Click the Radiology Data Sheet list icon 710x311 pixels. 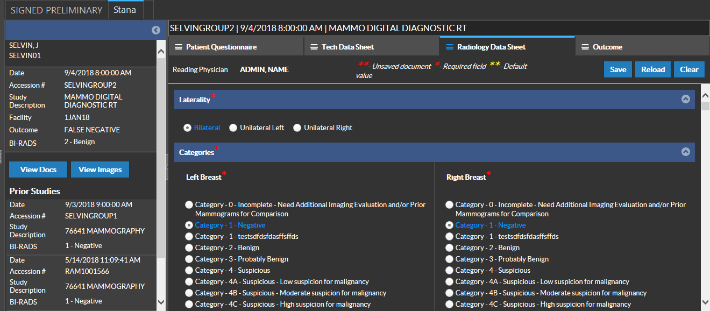[x=450, y=47]
